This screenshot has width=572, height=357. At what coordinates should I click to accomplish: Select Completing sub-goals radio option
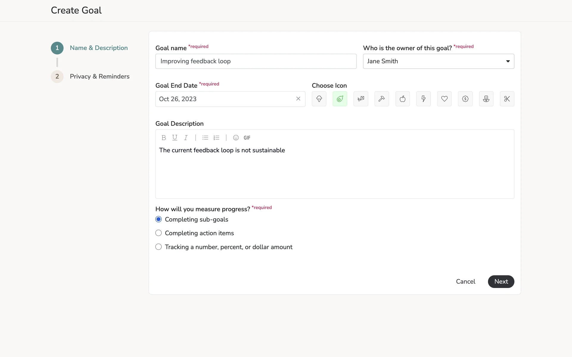click(x=158, y=219)
